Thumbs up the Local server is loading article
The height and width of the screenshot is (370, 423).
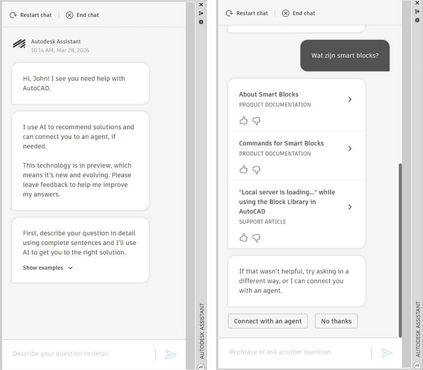243,238
